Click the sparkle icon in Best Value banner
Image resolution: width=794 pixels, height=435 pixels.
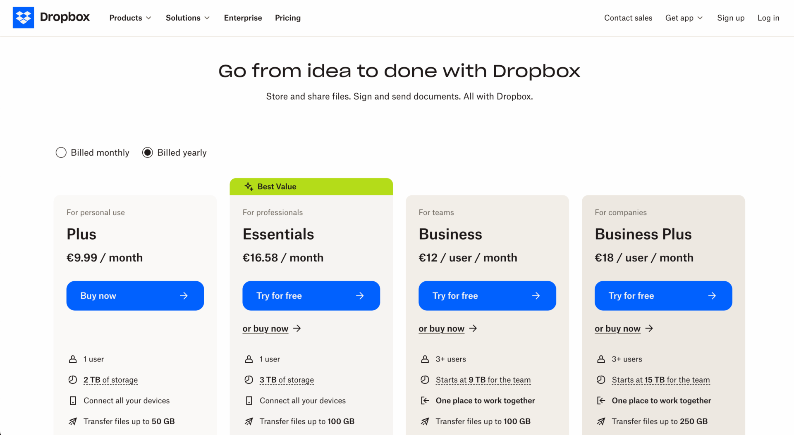point(249,186)
